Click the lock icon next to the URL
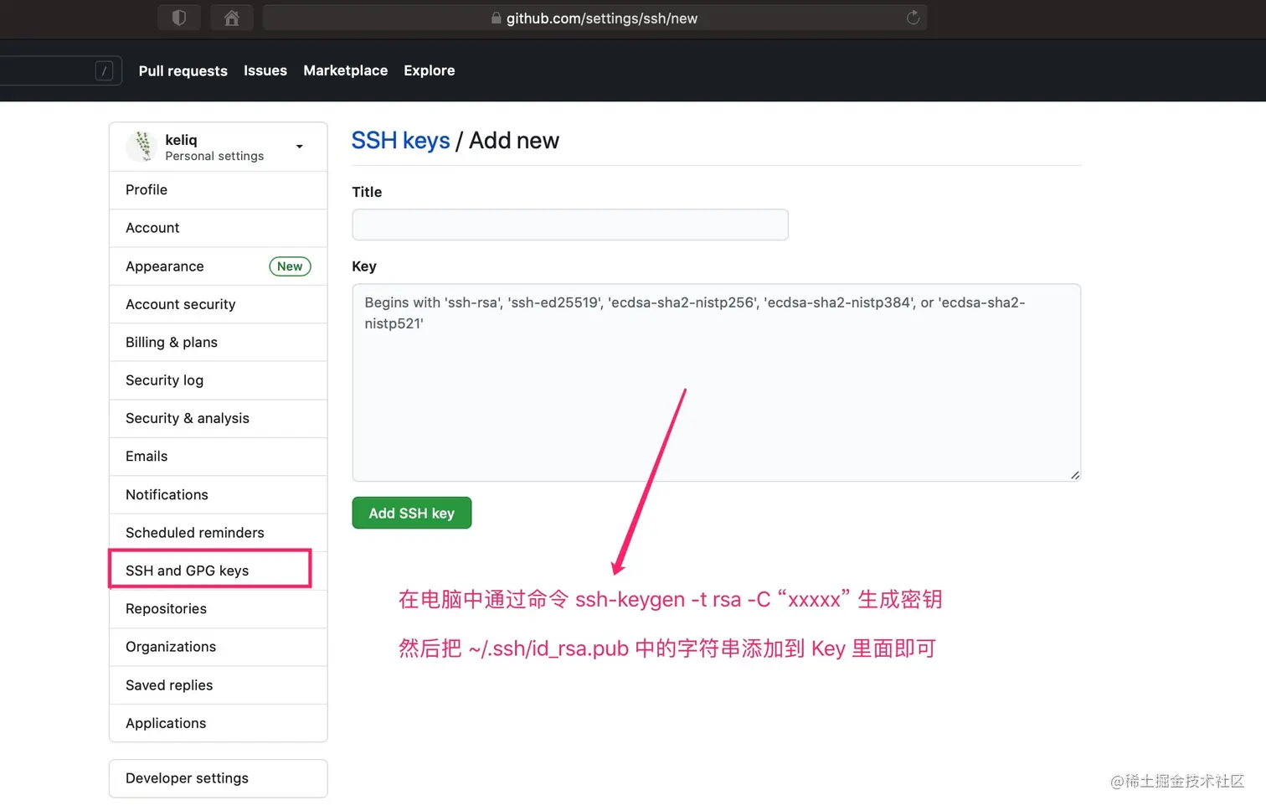The width and height of the screenshot is (1266, 811). click(x=494, y=18)
